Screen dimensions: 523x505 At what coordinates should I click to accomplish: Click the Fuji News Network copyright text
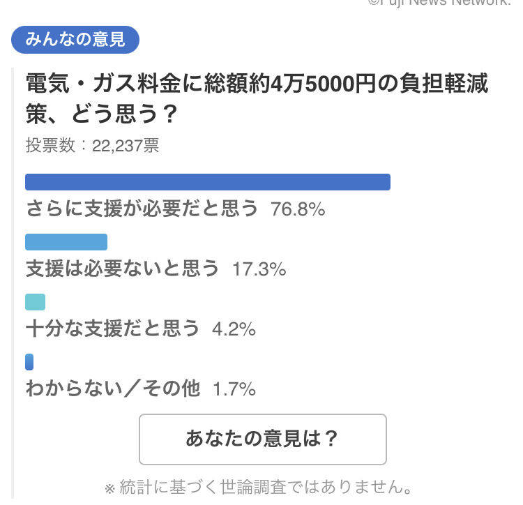(x=439, y=3)
